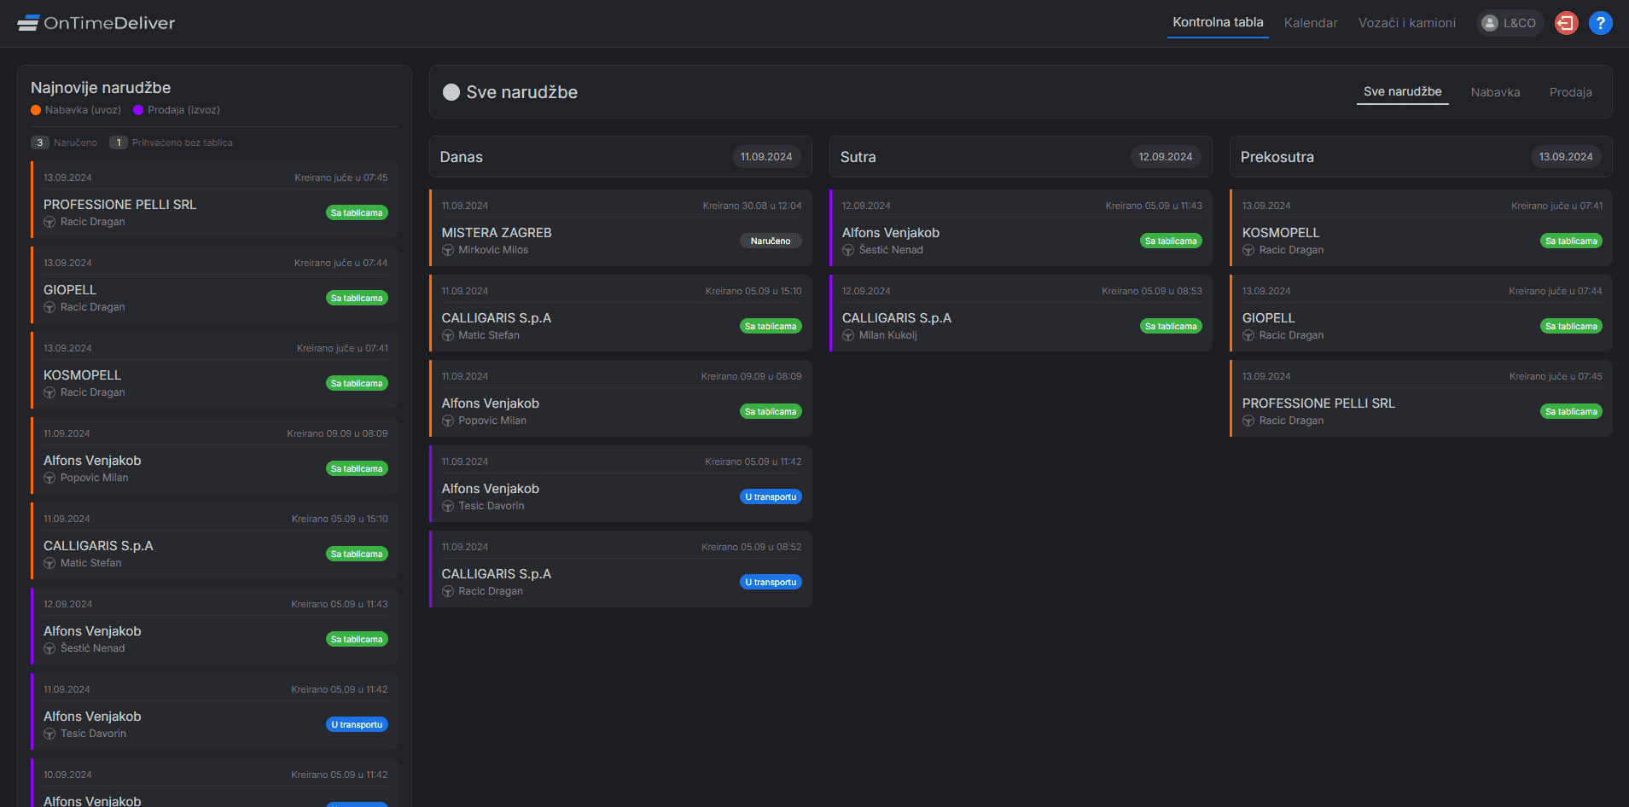
Task: Open GIOPELL card in Najnovije narudžbe
Action: (214, 285)
